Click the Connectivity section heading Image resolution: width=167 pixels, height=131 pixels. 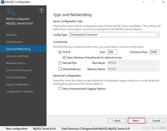(x=60, y=42)
